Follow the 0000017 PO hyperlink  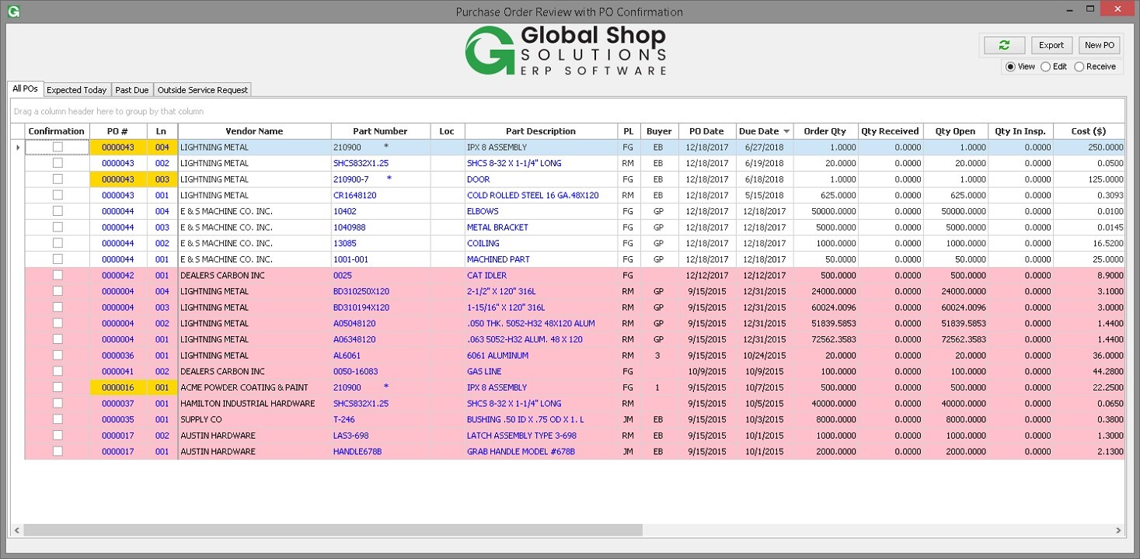pos(119,436)
